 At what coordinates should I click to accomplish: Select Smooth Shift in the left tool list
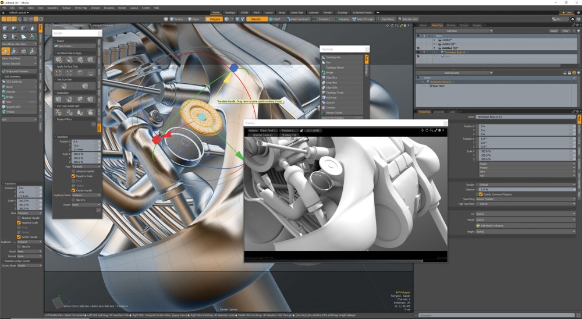tap(19, 107)
